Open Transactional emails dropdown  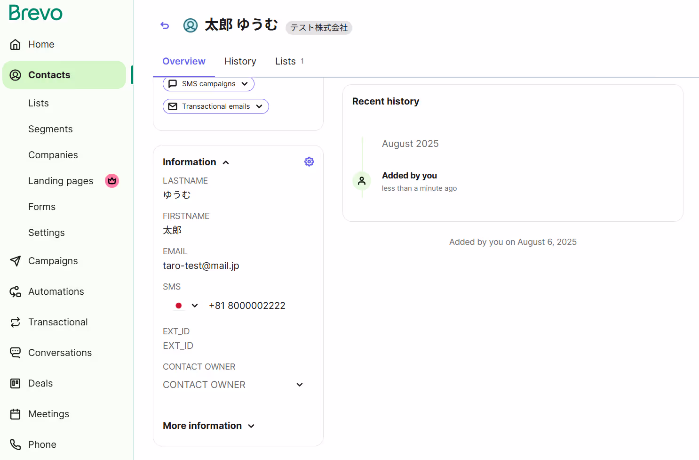tap(215, 106)
